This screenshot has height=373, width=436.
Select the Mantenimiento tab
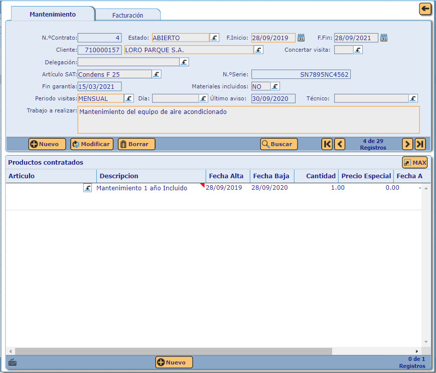(53, 14)
